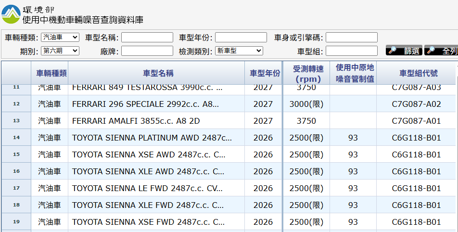Click the page title 使用中機動車輛噪音查詢資料庫
Screen dimensions: 458x232
(x=83, y=20)
